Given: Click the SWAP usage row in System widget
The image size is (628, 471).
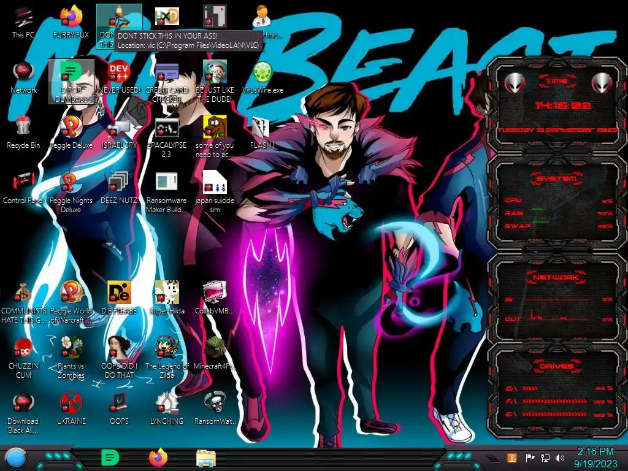Looking at the screenshot, I should coord(559,226).
